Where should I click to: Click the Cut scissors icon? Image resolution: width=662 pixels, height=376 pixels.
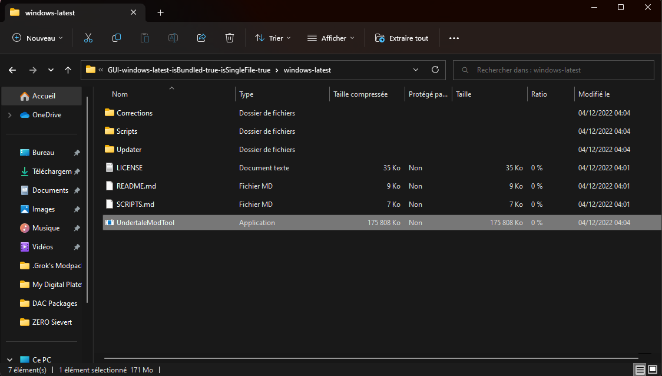pyautogui.click(x=88, y=38)
